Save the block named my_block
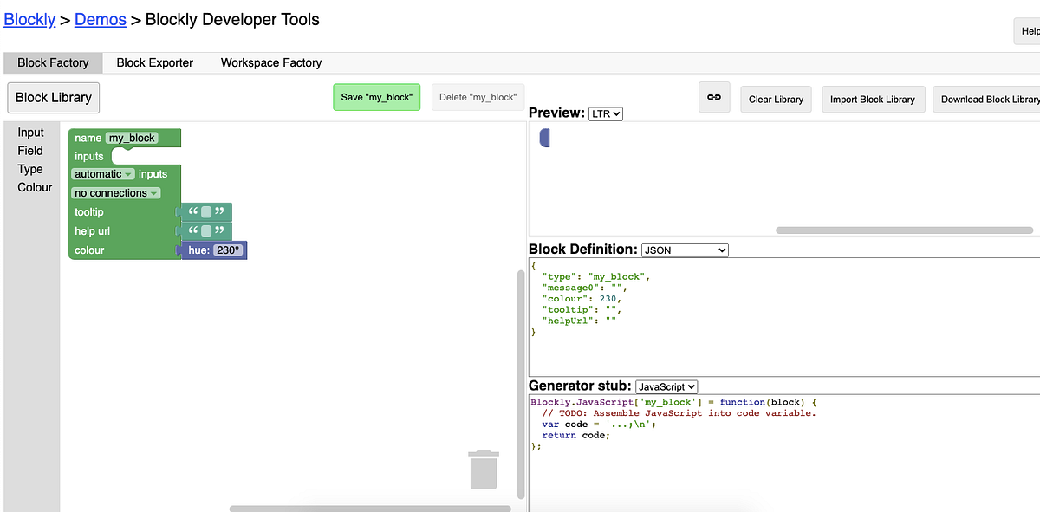This screenshot has height=512, width=1040. pyautogui.click(x=376, y=98)
